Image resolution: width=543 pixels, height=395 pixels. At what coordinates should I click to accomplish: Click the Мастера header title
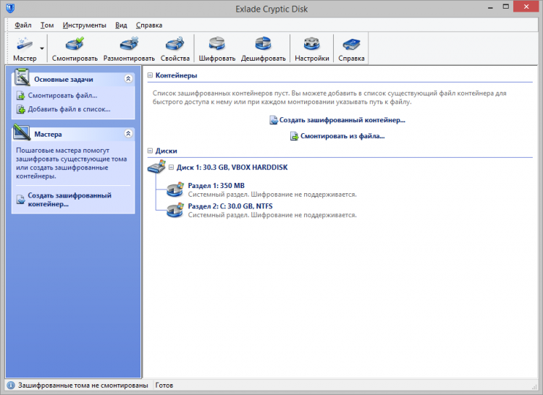point(48,135)
